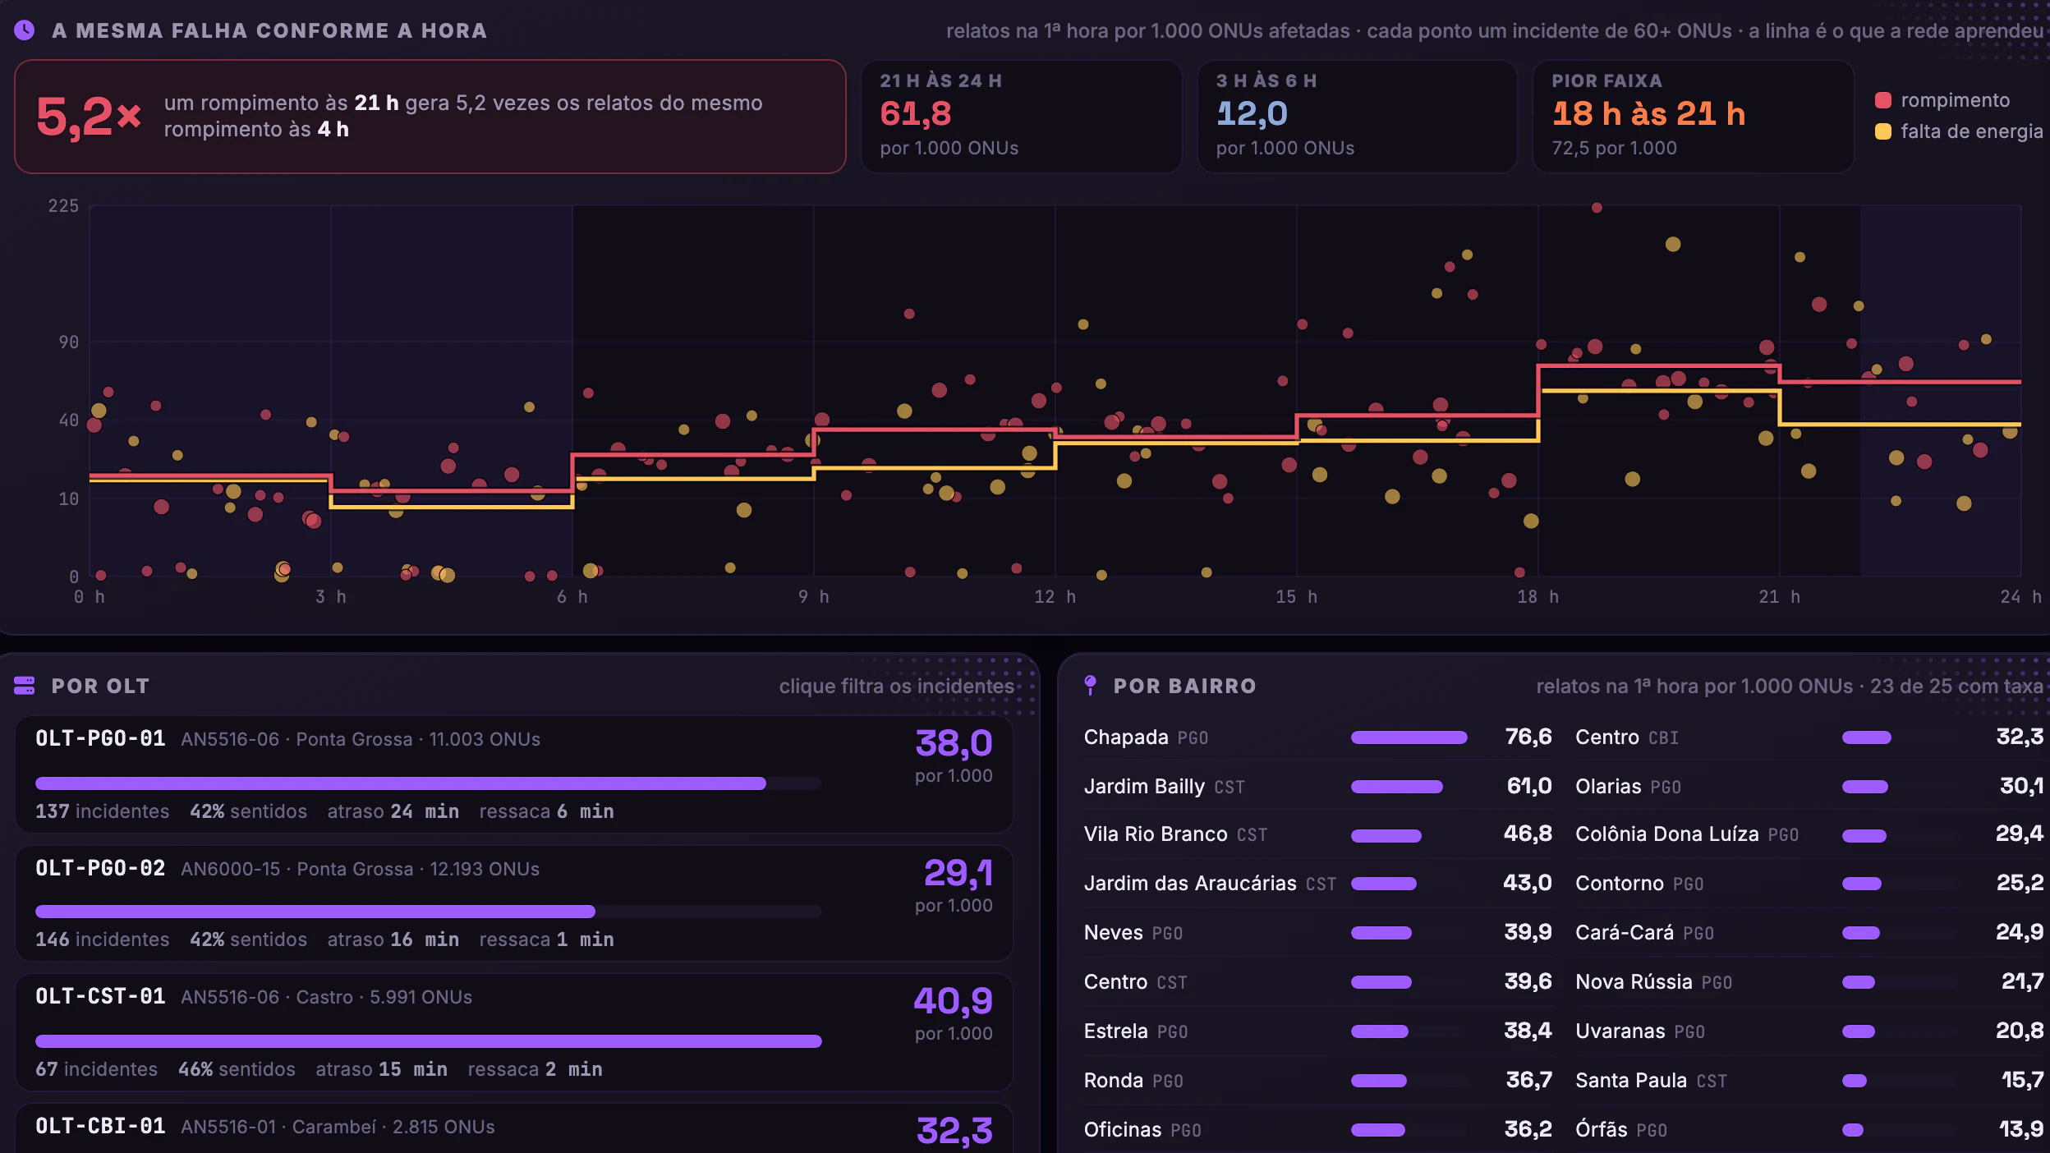Select the Órfãs PGO row
The image size is (2050, 1153).
[x=1809, y=1130]
